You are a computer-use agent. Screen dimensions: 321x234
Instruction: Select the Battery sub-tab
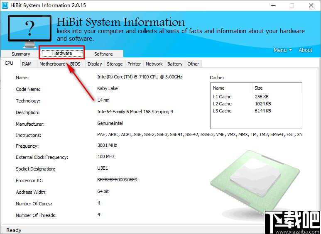click(x=175, y=64)
